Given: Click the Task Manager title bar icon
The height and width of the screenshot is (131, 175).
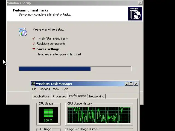Looking at the screenshot, I should click(x=33, y=84).
